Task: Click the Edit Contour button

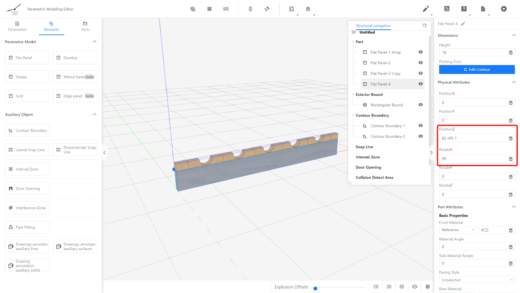Action: click(476, 70)
